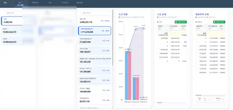Select the customer card with 134,585,513

click(x=94, y=80)
